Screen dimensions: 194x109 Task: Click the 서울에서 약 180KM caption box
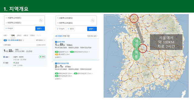(166, 42)
